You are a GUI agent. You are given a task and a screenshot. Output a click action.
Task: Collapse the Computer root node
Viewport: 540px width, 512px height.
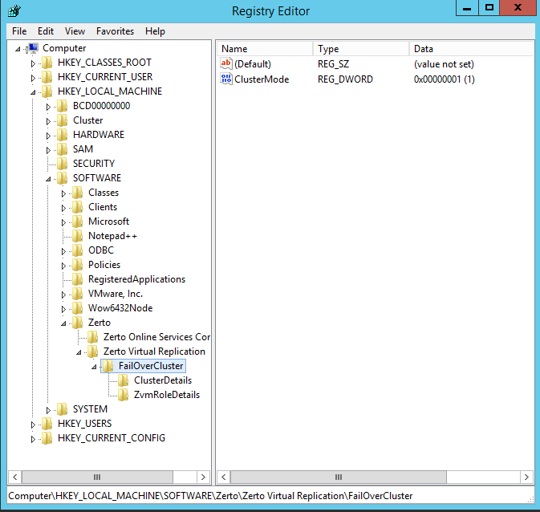pos(18,49)
